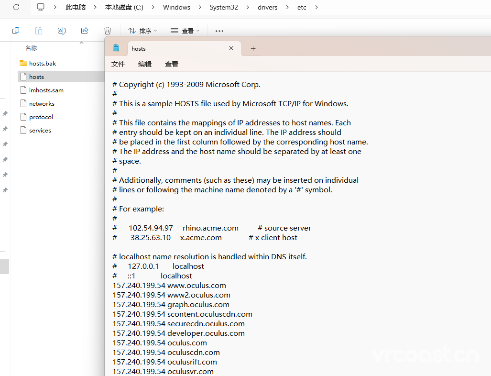Click the Copyright (c) 1993-2009 Microsoft Corp. line
The width and height of the screenshot is (491, 376).
click(x=186, y=85)
